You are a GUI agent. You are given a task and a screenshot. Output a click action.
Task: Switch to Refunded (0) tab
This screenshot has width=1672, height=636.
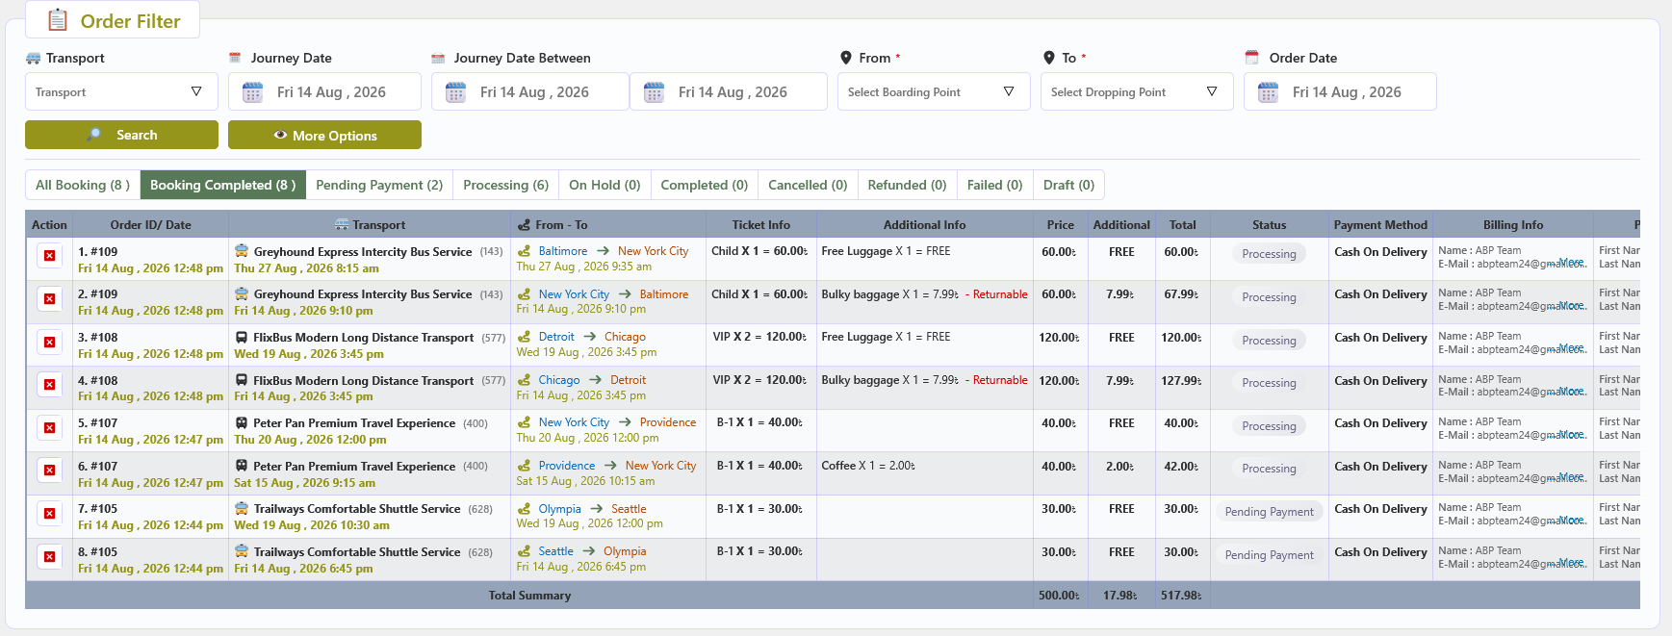tap(907, 185)
